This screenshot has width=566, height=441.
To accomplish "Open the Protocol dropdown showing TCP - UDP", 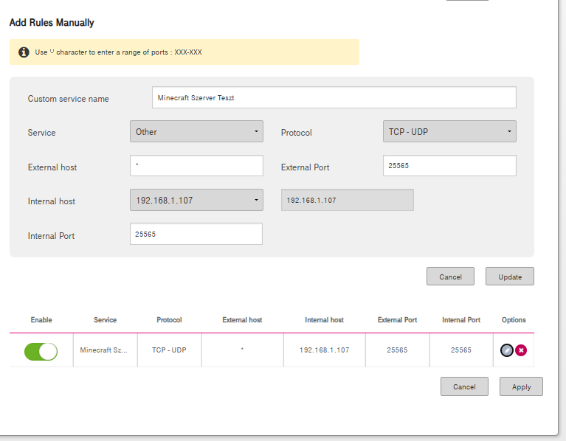I will pos(449,131).
